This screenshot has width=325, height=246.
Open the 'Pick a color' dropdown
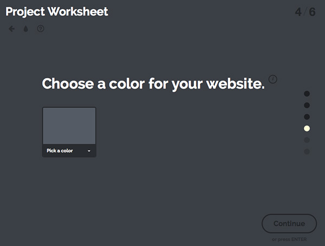pos(69,151)
